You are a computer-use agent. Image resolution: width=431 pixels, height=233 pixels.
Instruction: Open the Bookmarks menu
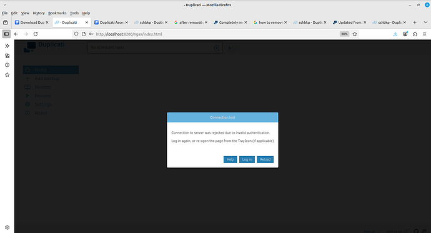[57, 13]
